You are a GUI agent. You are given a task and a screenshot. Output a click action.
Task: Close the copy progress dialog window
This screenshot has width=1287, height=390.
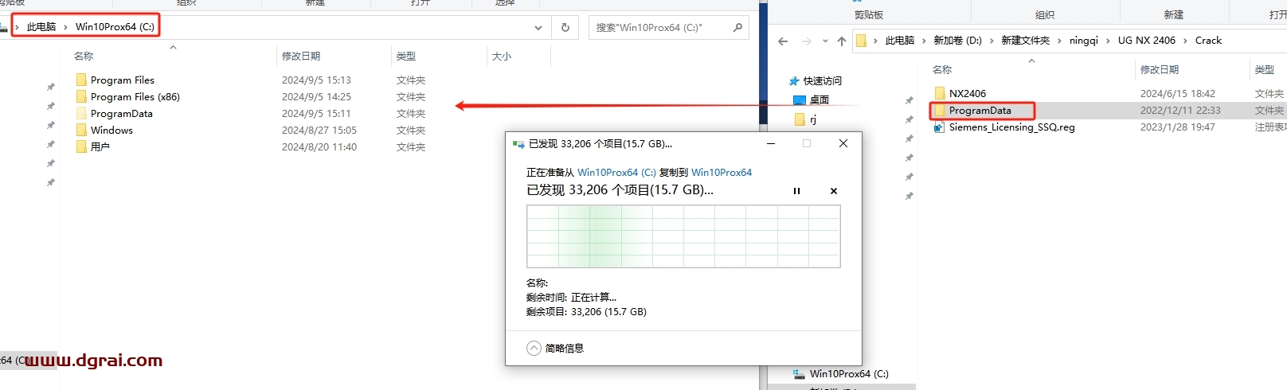click(x=843, y=143)
